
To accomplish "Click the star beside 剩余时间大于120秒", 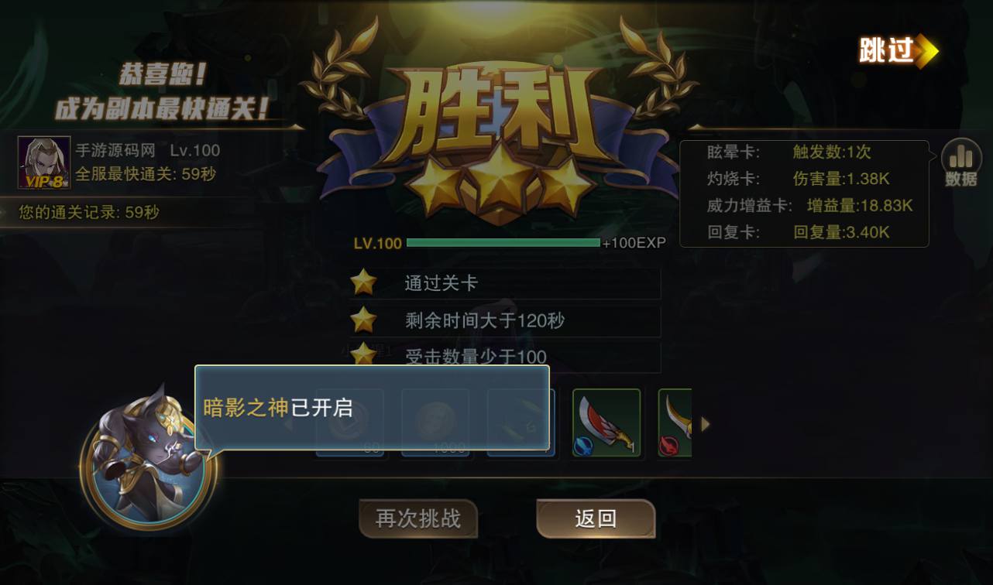I will [x=363, y=320].
